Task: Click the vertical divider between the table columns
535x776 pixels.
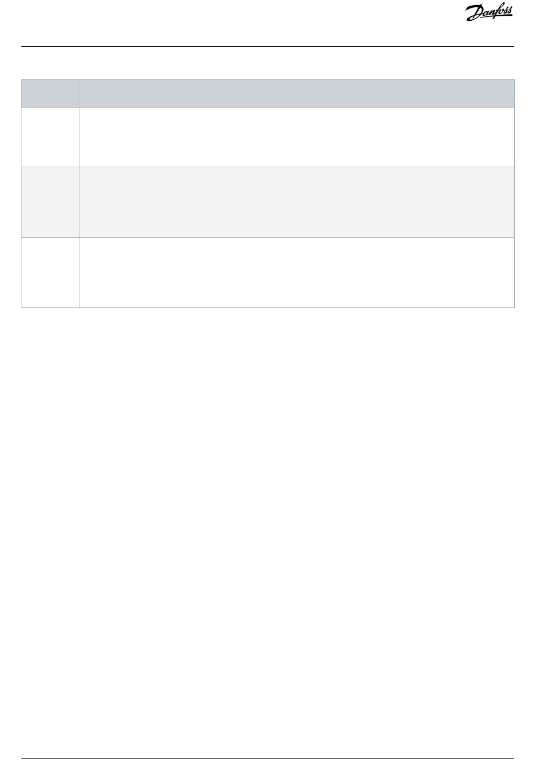Action: 79,194
